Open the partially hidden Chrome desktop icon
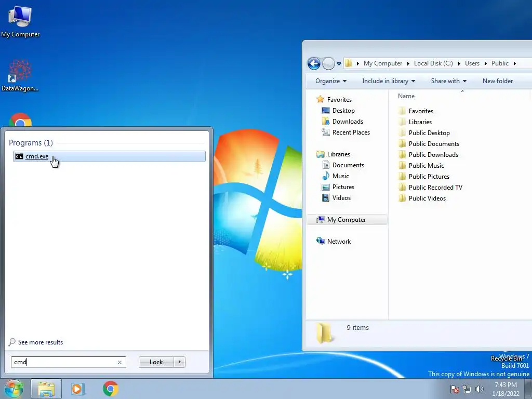Screen dimensions: 532x399 click(20, 120)
